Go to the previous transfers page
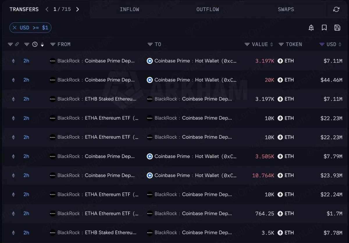Screen dimensions: 349x243 (47, 9)
